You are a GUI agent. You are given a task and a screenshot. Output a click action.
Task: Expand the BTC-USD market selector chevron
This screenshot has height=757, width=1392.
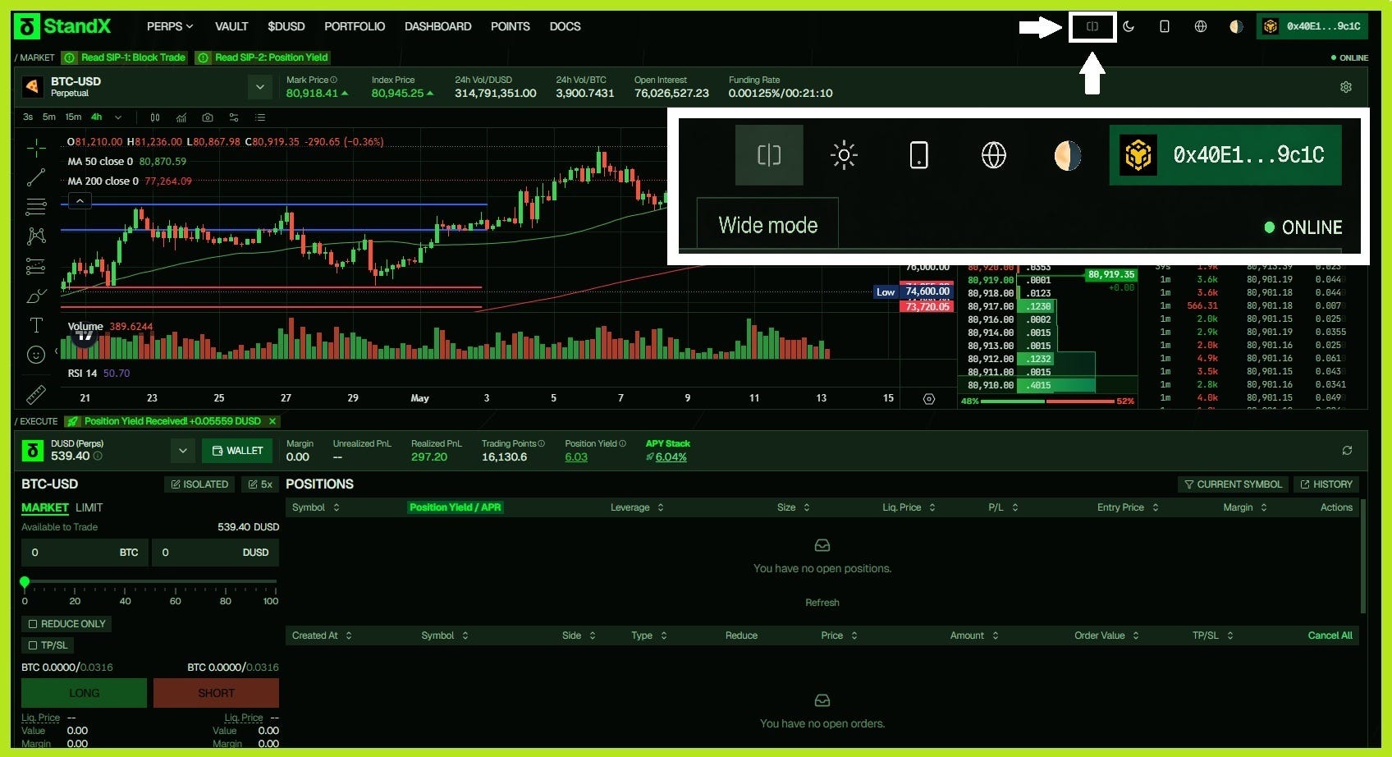click(260, 87)
